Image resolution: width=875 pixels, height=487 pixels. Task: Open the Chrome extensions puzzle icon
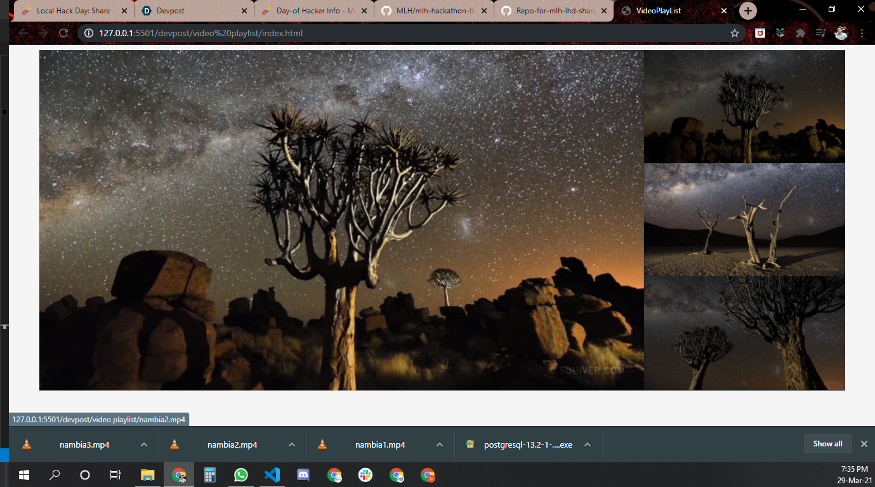[x=800, y=33]
